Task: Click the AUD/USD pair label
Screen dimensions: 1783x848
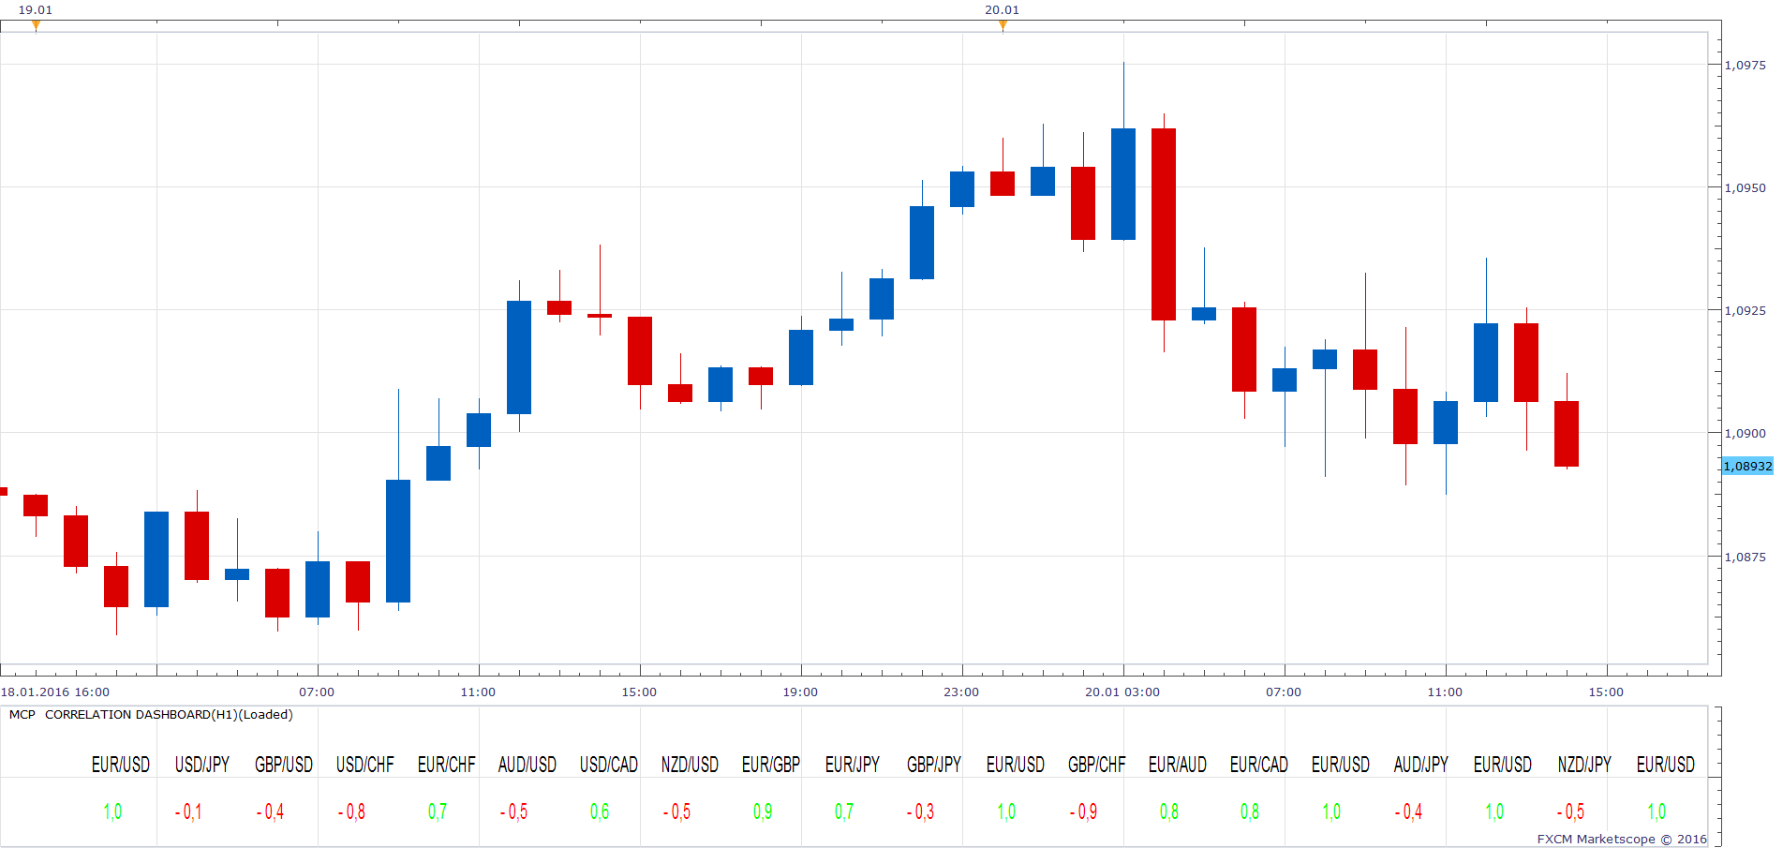Action: click(527, 765)
